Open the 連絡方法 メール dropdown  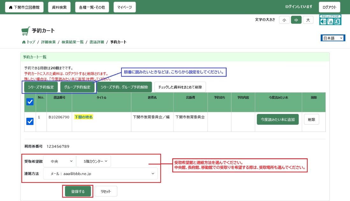[x=100, y=174]
